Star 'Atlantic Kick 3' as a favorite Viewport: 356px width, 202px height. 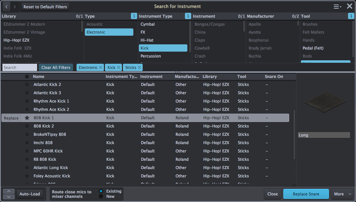point(27,93)
